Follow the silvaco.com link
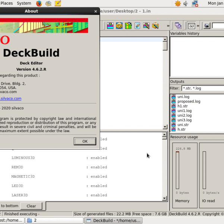This screenshot has height=224, width=224. coord(10,99)
